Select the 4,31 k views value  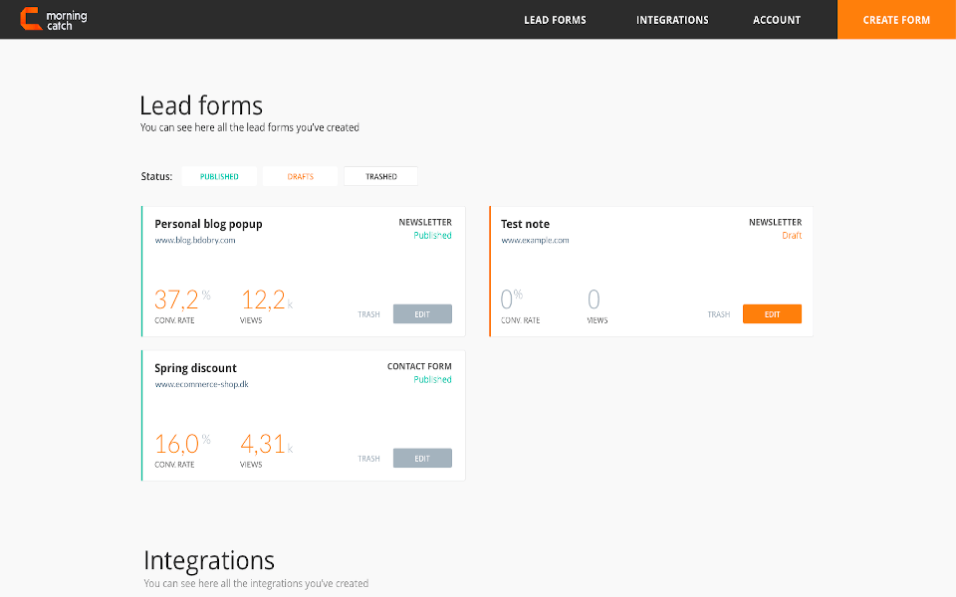point(263,444)
